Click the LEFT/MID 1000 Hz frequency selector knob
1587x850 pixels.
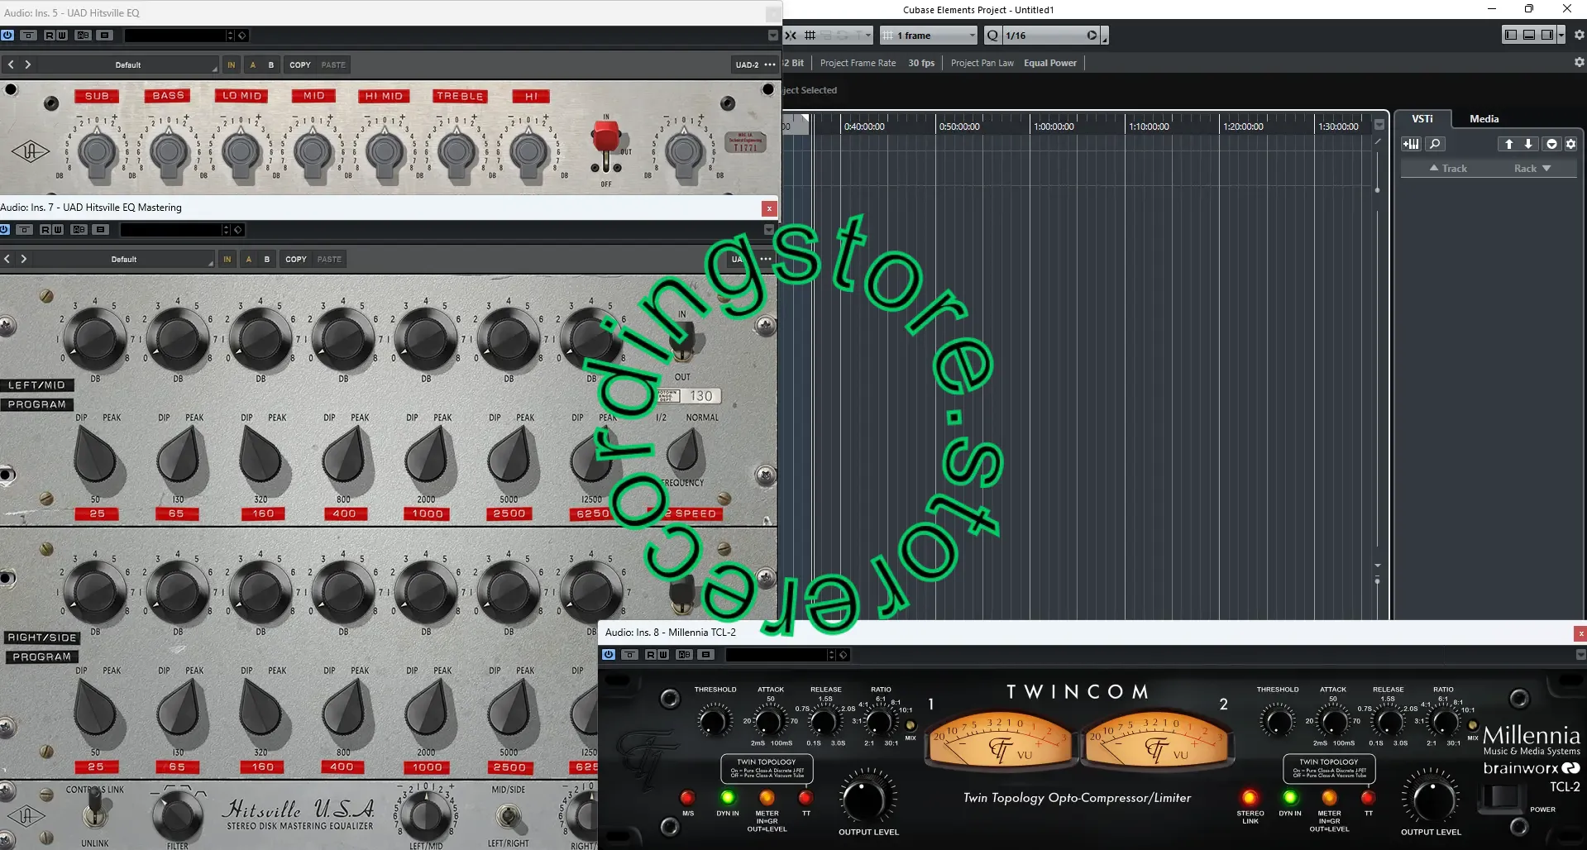427,455
